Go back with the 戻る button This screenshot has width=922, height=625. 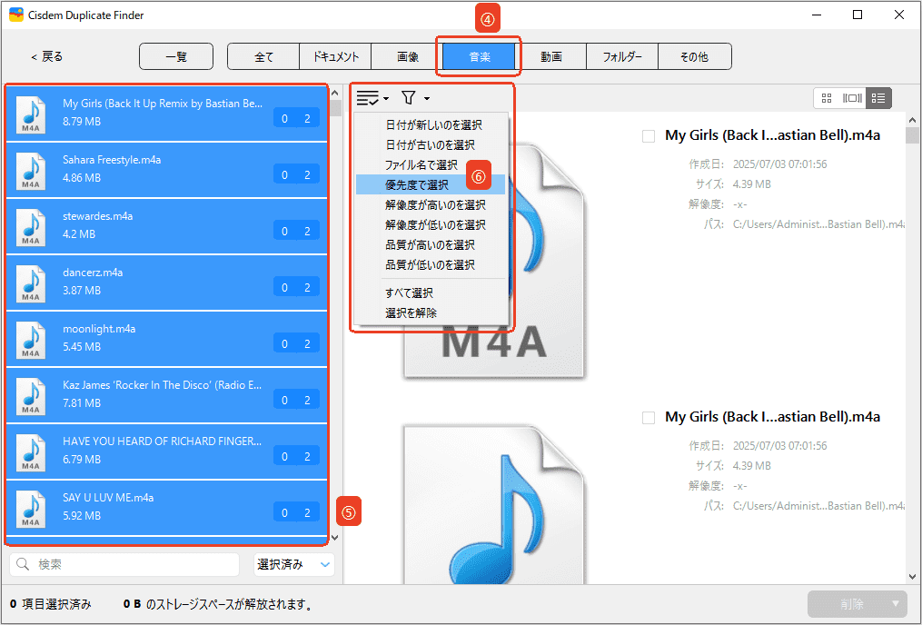(x=47, y=56)
